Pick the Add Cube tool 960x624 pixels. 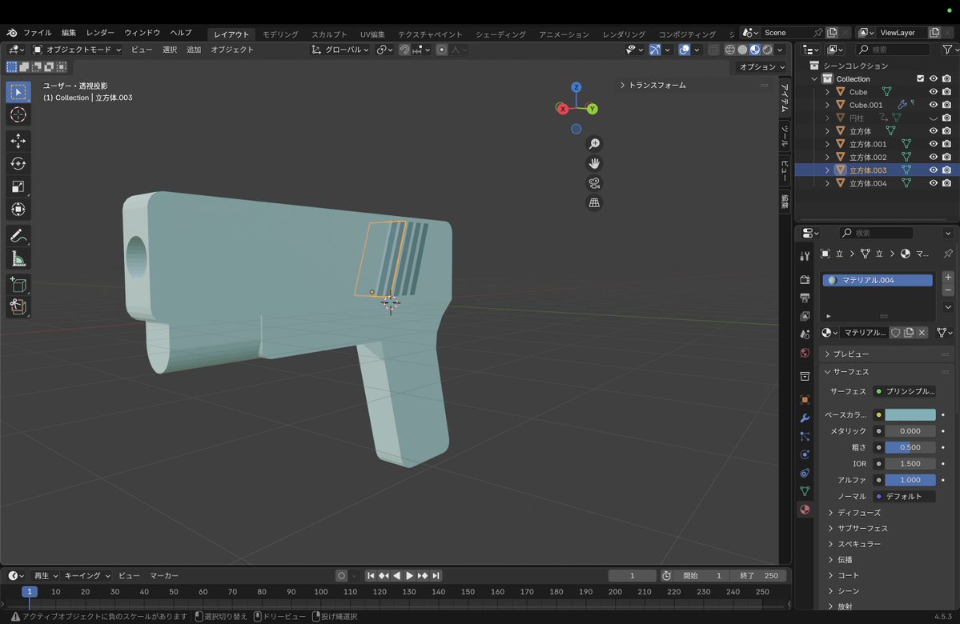(x=18, y=285)
